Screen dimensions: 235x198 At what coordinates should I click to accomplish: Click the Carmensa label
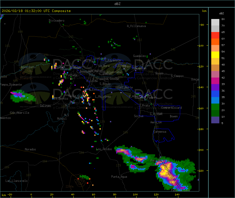160,132
